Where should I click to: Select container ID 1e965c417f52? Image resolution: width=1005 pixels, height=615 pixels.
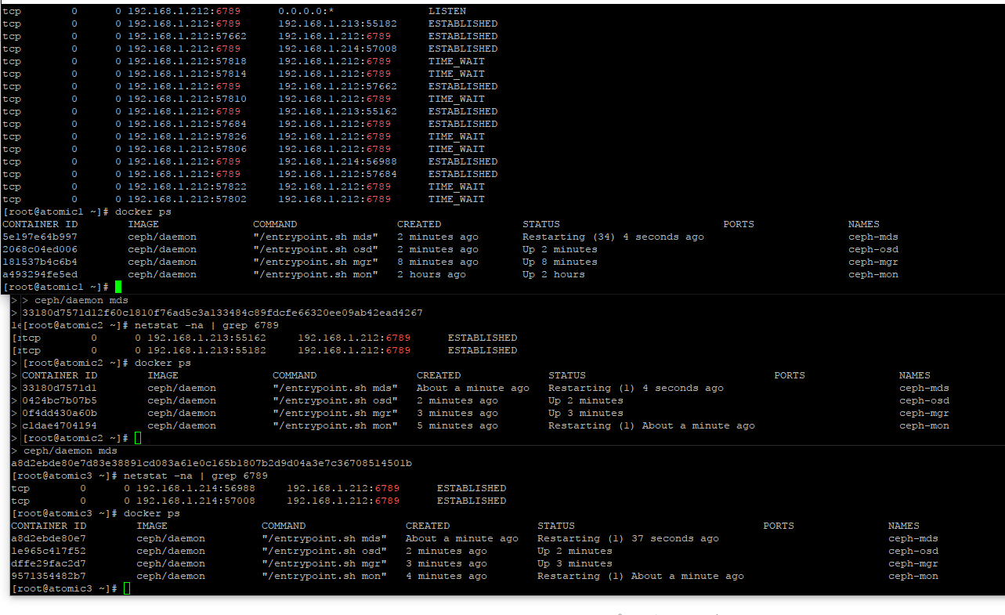pos(49,551)
